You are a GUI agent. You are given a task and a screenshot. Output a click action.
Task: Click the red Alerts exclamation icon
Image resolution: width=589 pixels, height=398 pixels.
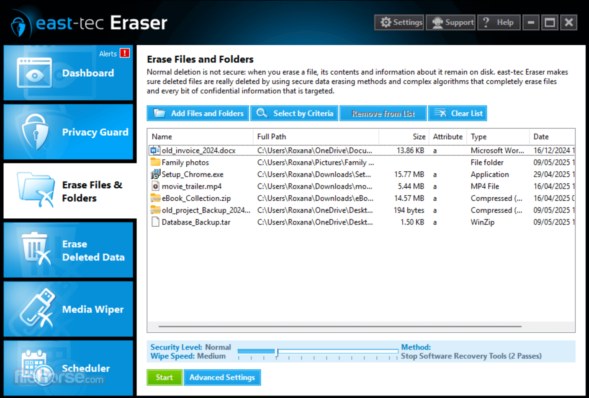click(x=124, y=53)
